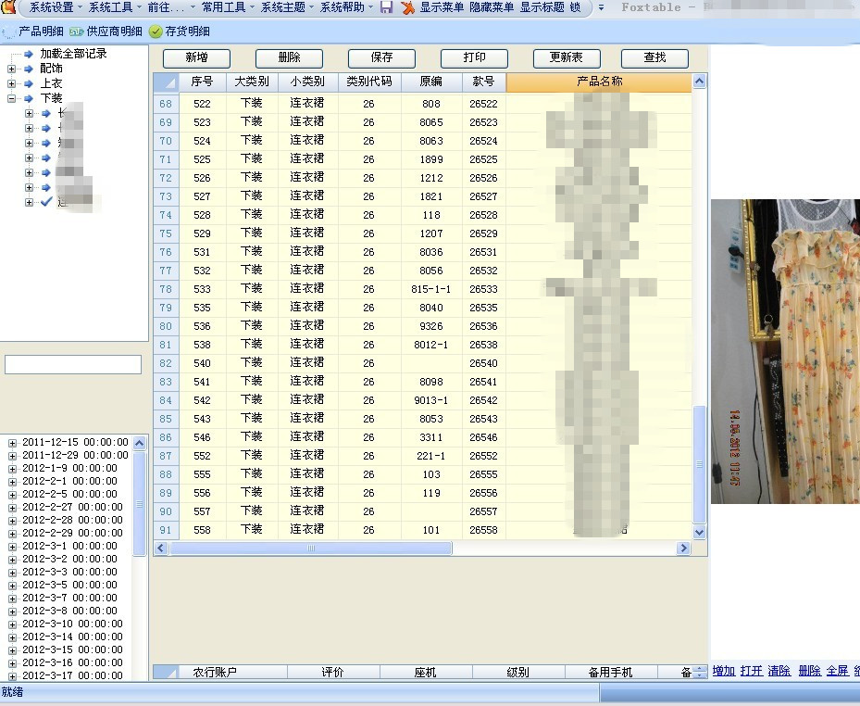
Task: Click the 新增 button
Action: pyautogui.click(x=196, y=57)
